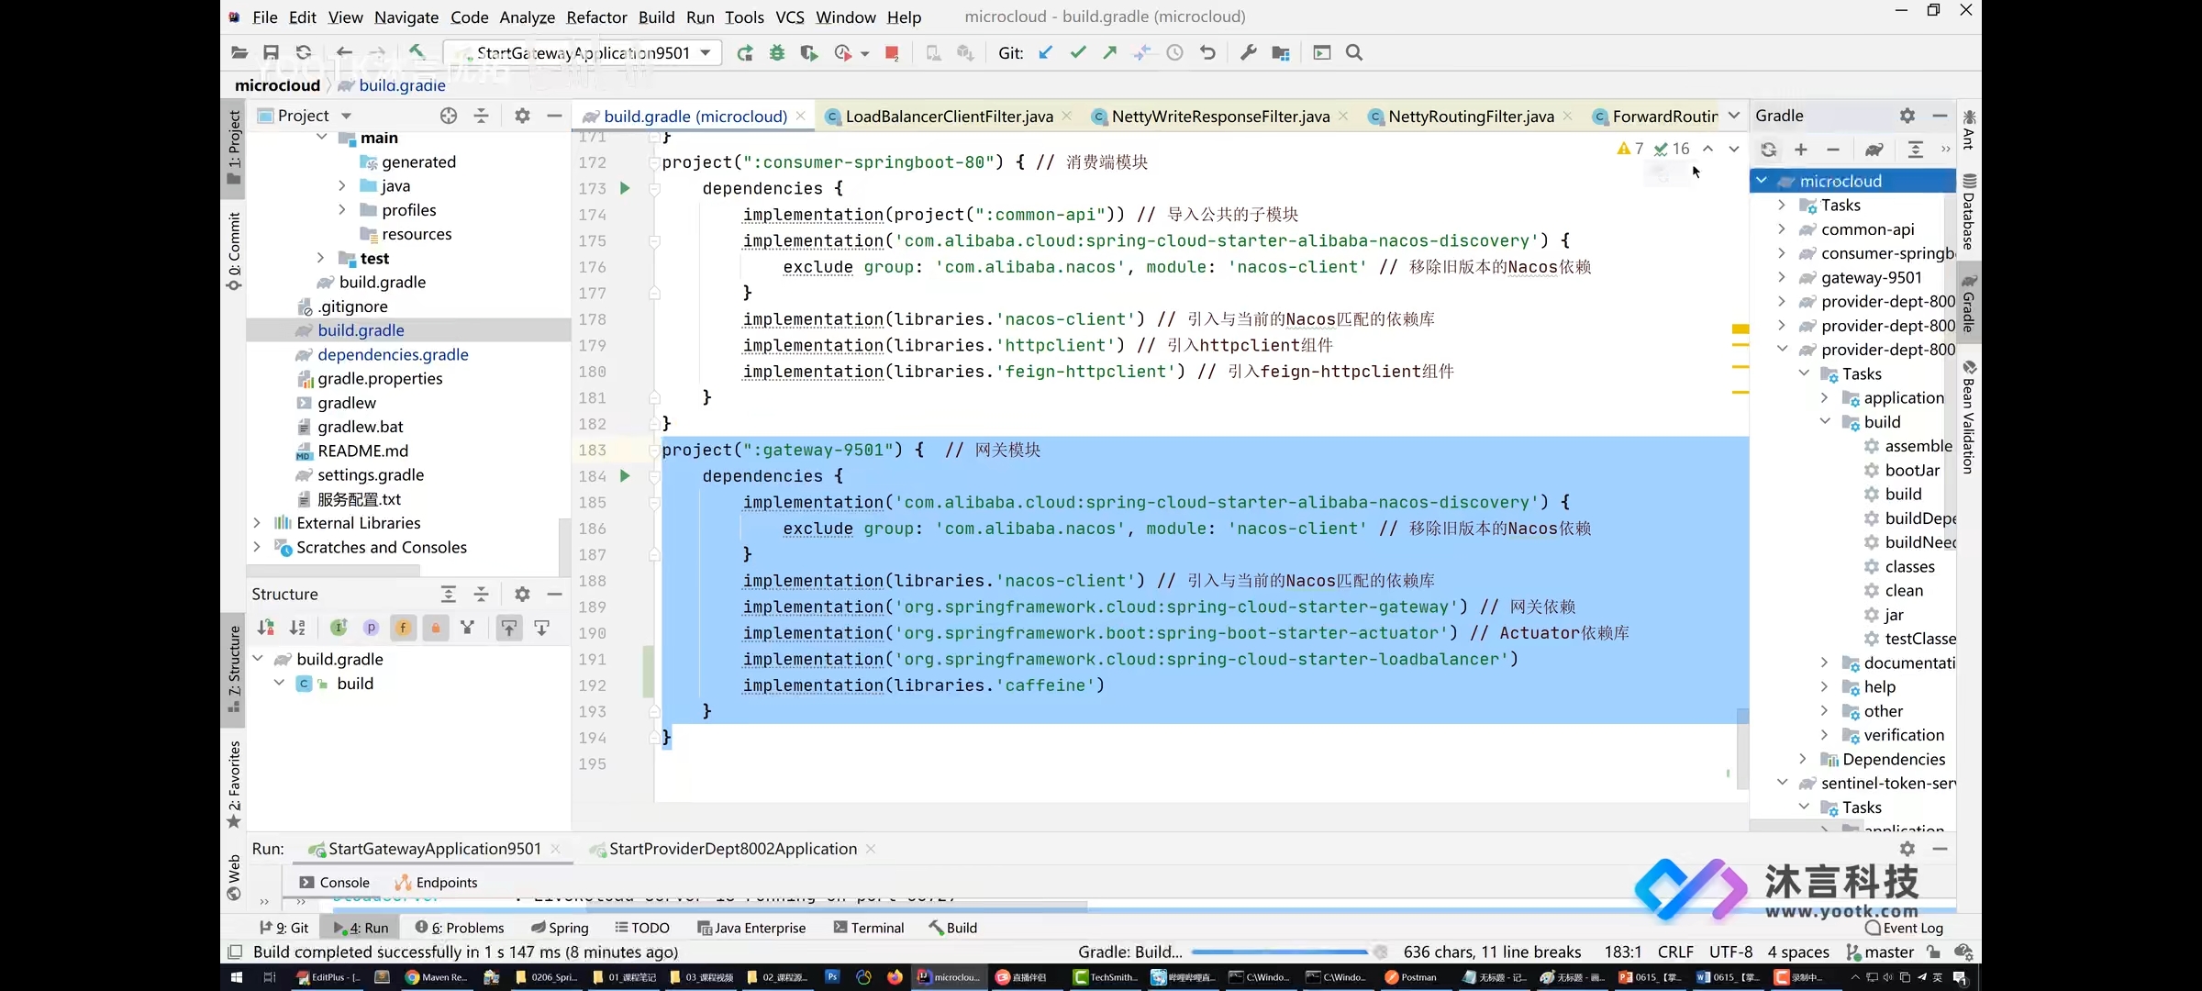Click Structure panel sort alphabetically icon

click(297, 628)
